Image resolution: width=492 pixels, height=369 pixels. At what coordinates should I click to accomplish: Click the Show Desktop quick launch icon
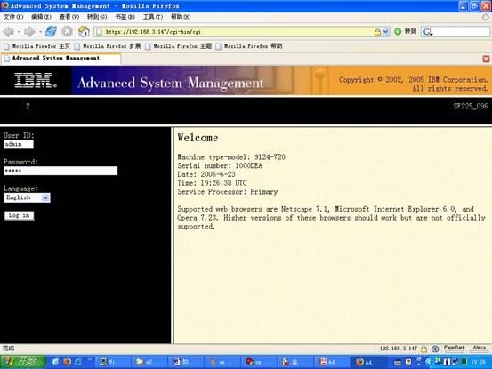pyautogui.click(x=56, y=362)
